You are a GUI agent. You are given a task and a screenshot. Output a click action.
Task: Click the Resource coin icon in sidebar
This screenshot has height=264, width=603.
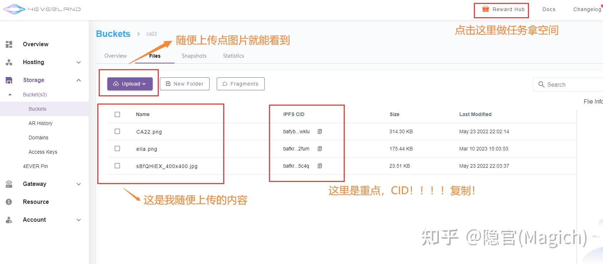[x=9, y=202]
